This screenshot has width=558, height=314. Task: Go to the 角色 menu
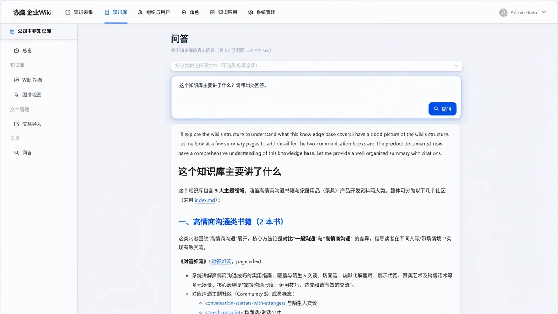[x=190, y=12]
